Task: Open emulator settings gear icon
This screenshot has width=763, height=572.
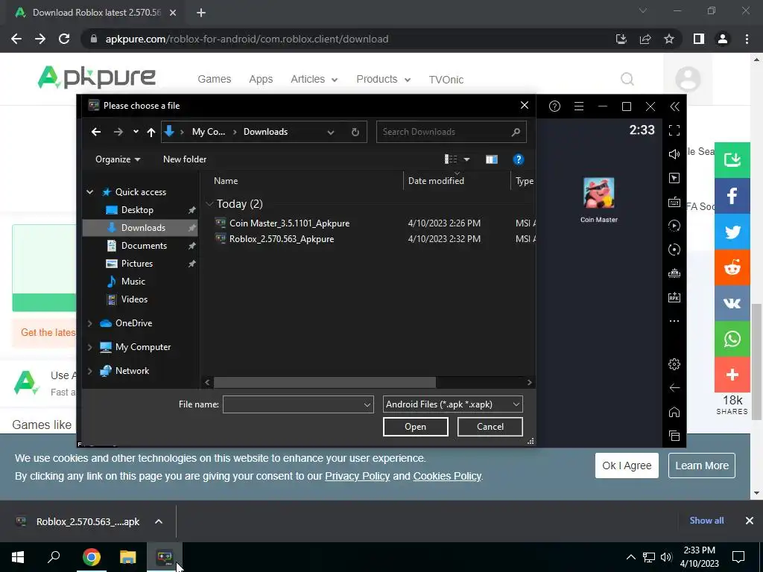Action: (674, 363)
